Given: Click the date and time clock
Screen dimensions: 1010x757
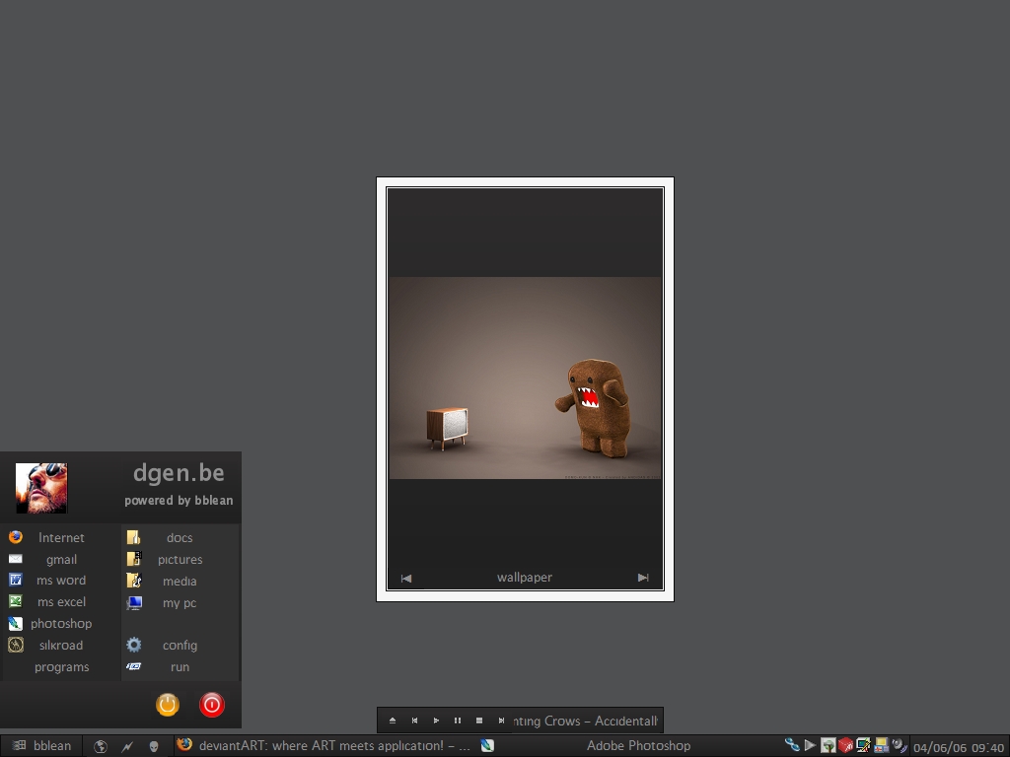Looking at the screenshot, I should click(959, 747).
